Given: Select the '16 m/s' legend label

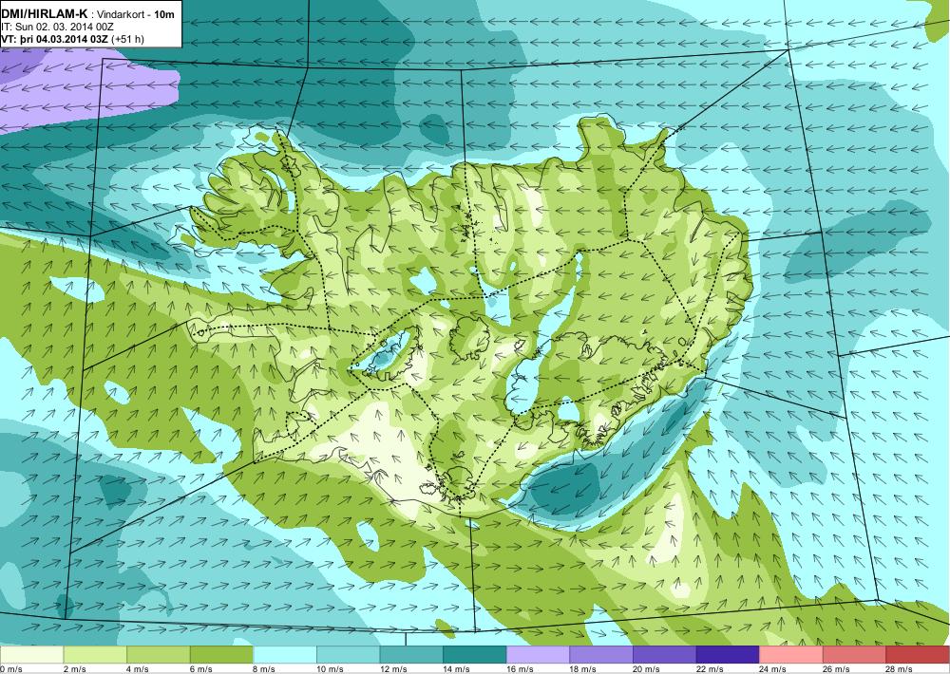Looking at the screenshot, I should pos(520,668).
